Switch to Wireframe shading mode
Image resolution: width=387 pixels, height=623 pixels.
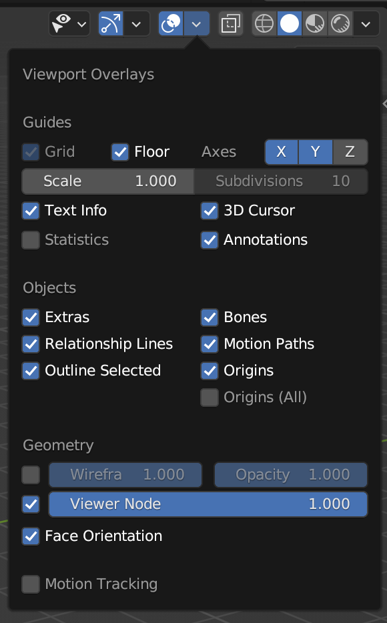pos(264,24)
